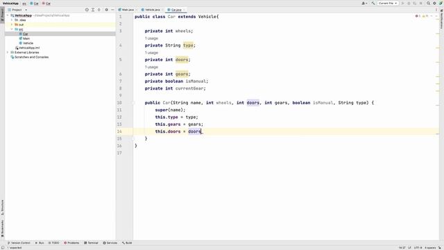
Task: Place cursor on line 14 'this.doors'
Action: click(x=168, y=131)
